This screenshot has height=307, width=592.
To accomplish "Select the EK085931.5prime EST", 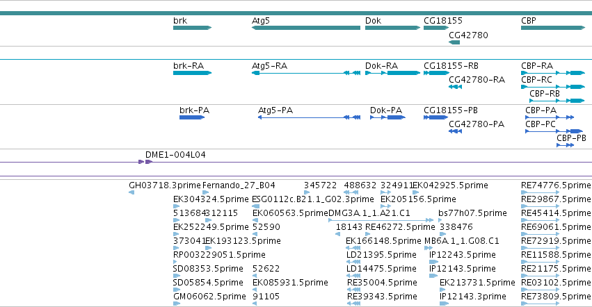I will point(255,290).
